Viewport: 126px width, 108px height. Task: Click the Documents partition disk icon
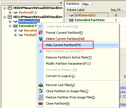click(x=21, y=30)
